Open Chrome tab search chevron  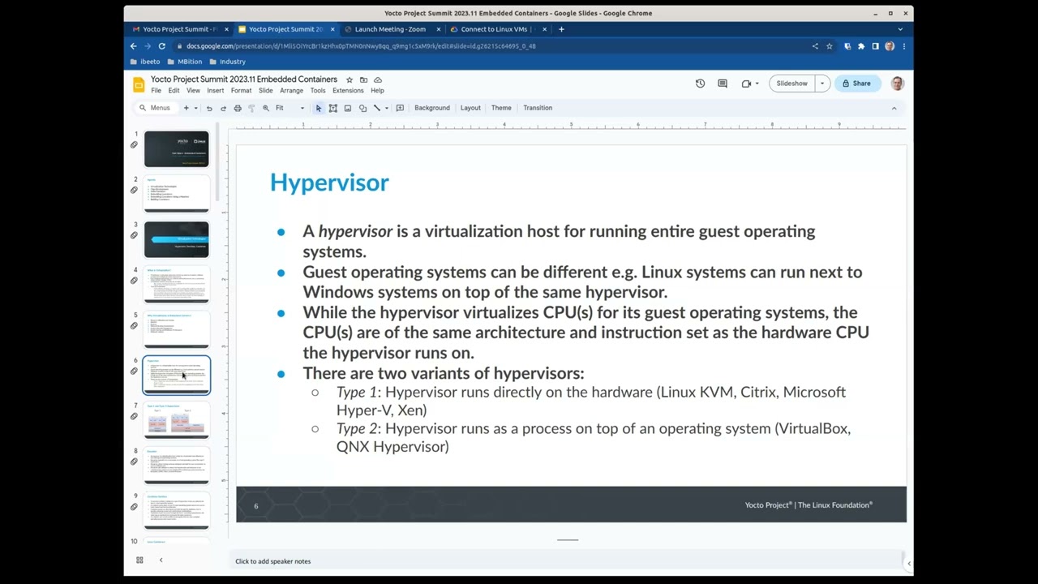[x=899, y=29]
